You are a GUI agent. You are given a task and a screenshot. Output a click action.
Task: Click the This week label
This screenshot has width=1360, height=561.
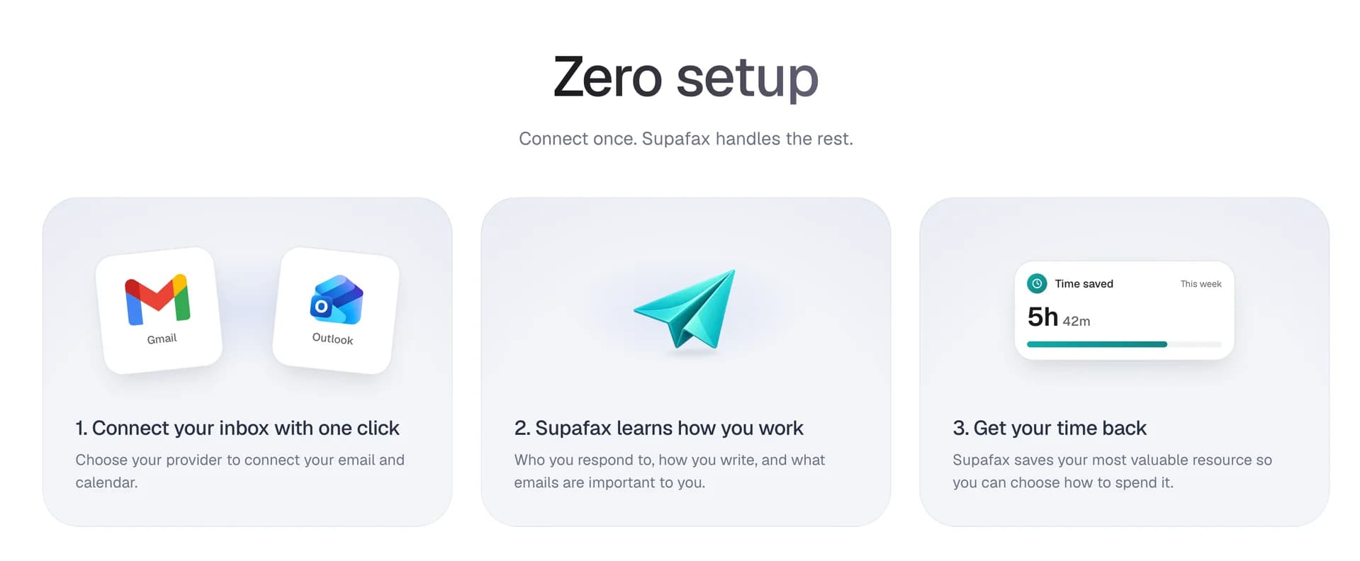[x=1201, y=284]
